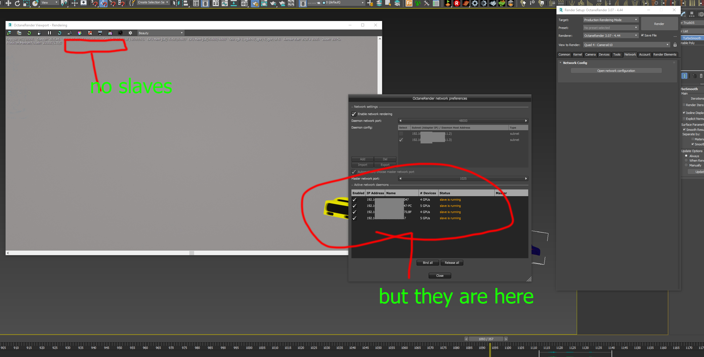Viewport: 704px width, 357px height.
Task: Click the camera snapshot icon
Action: 120,33
